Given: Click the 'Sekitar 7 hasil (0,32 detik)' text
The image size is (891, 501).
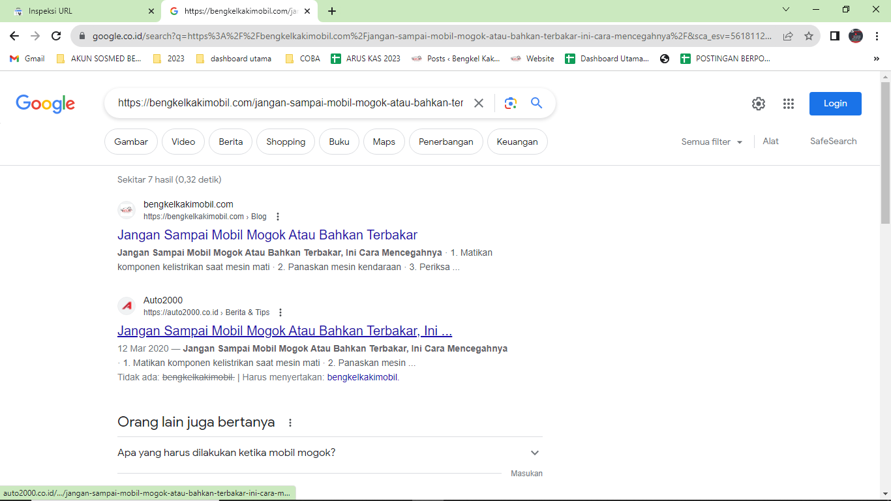Looking at the screenshot, I should tap(170, 179).
